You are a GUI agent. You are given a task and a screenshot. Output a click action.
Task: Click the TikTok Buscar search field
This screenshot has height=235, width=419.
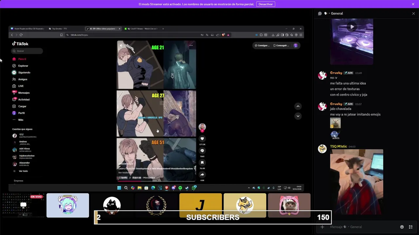[x=27, y=51]
